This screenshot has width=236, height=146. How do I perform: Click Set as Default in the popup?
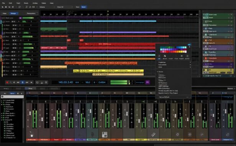tap(164, 97)
